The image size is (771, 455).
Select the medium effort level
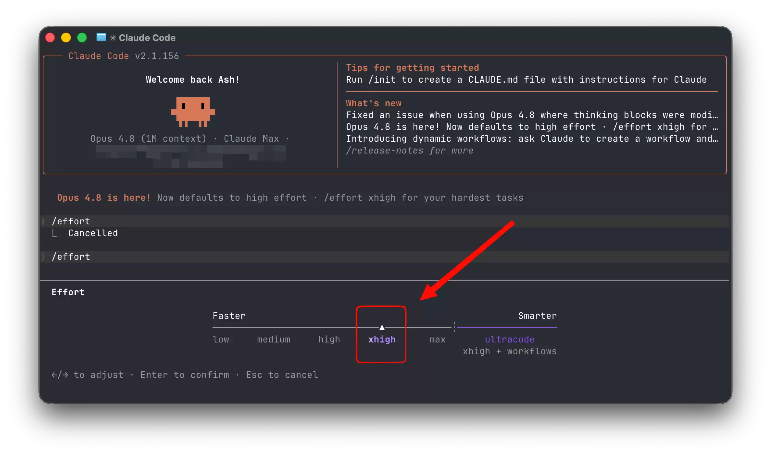pos(274,339)
